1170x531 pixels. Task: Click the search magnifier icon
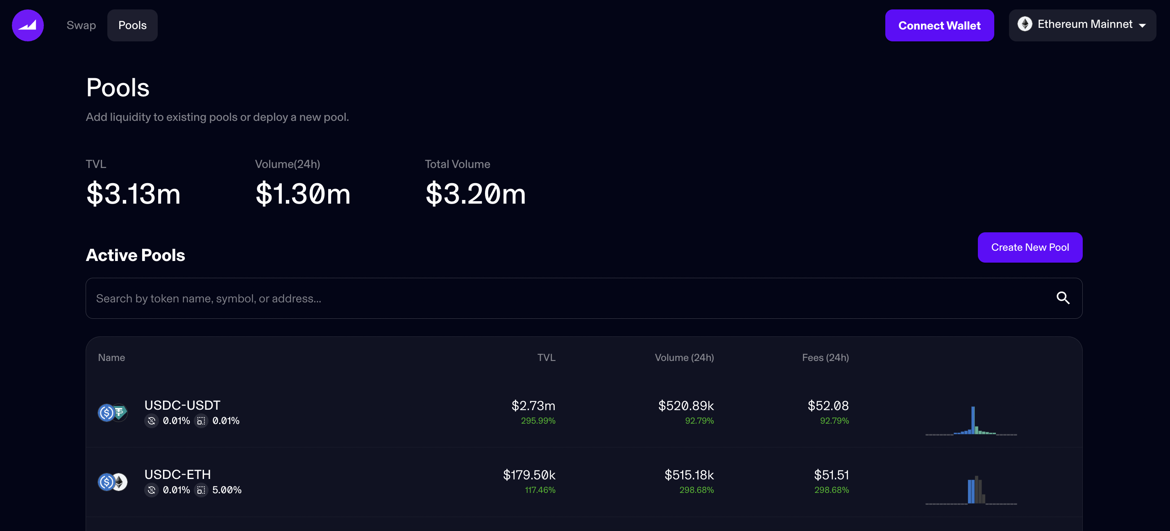point(1062,298)
